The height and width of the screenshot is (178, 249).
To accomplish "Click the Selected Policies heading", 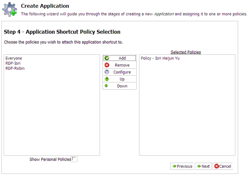I will pos(186,52).
